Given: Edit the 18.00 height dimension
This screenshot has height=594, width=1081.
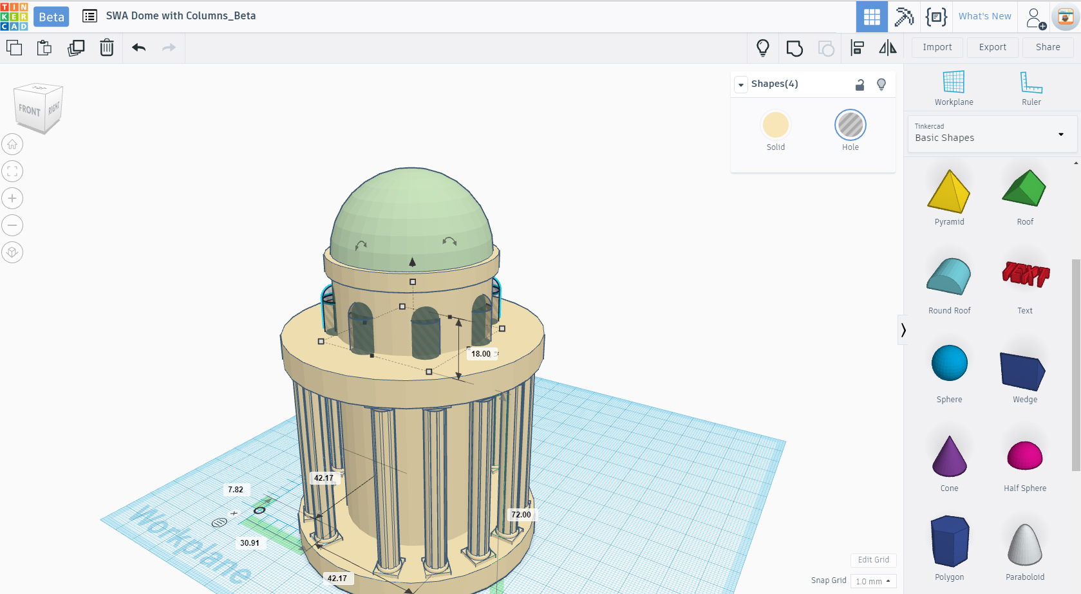Looking at the screenshot, I should click(x=481, y=354).
